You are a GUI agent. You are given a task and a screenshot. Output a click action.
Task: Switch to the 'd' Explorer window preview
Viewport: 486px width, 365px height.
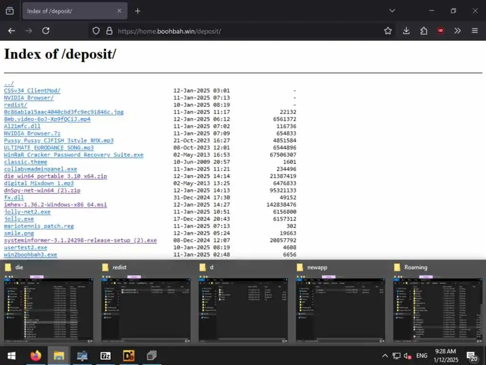click(243, 303)
